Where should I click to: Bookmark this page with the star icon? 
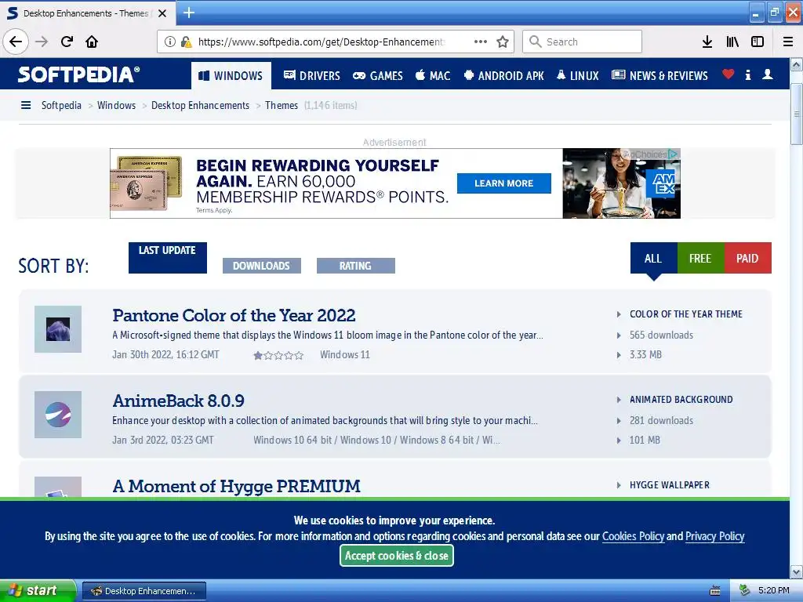tap(503, 42)
